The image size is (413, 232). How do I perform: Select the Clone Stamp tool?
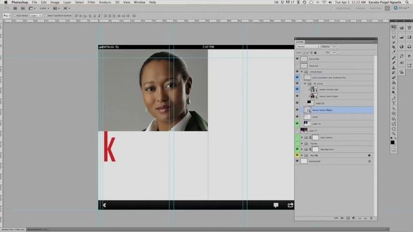pyautogui.click(x=394, y=68)
